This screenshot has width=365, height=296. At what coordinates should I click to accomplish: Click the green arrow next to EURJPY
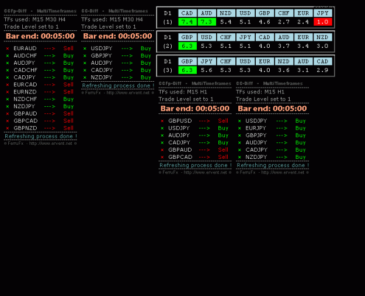281,128
